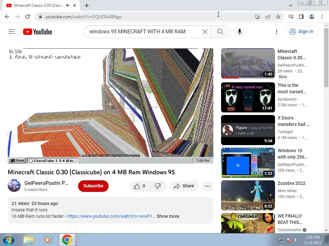Viewport: 329px width, 246px height.
Task: Click 'This is the most cursed' title
Action: [x=292, y=88]
